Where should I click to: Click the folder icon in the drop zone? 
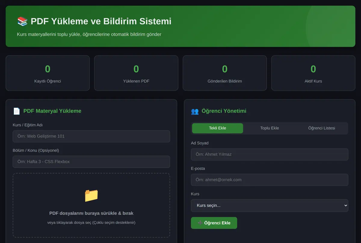pos(91,195)
